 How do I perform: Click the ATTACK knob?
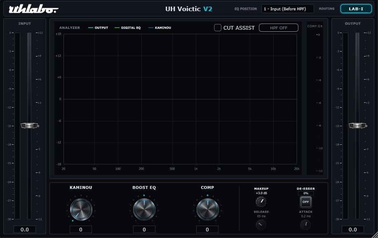click(306, 225)
